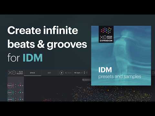This screenshot has height=116, width=155.
Task: Click the pink dot on FLEX 2 row
Action: [x=20, y=86]
